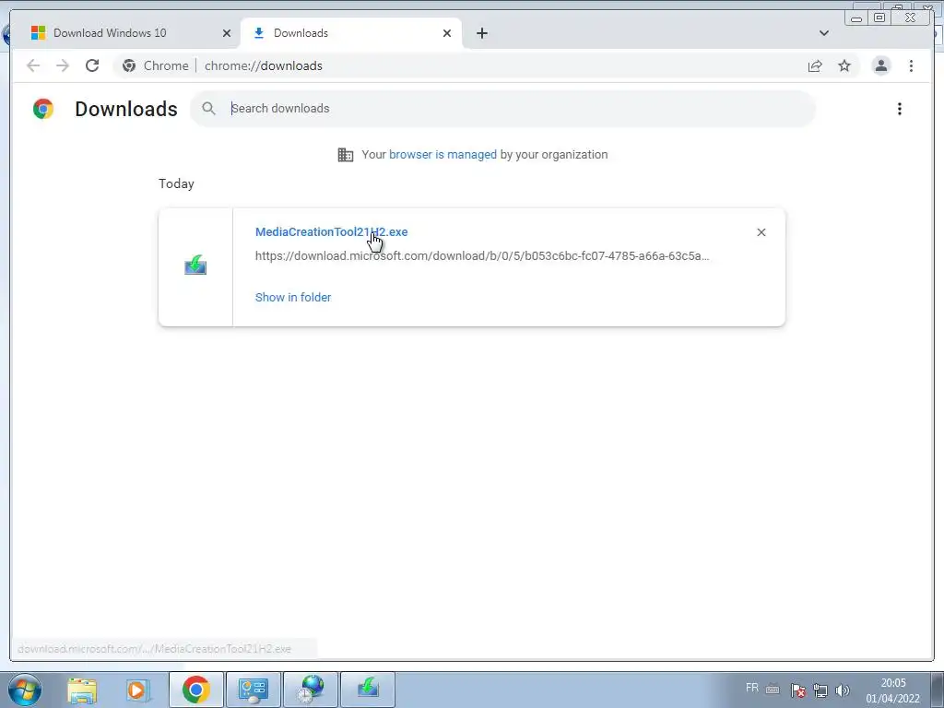Viewport: 944px width, 708px height.
Task: Click the on-screen keyboard tray icon
Action: click(x=773, y=690)
